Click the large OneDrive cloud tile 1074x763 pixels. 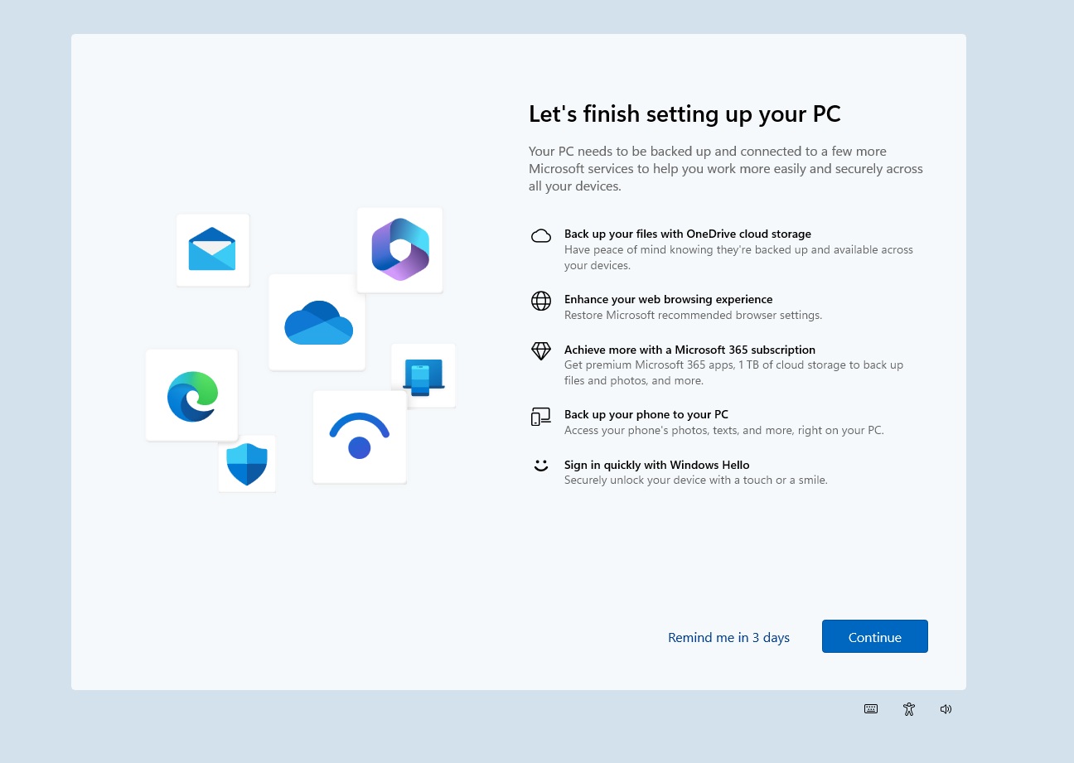317,322
